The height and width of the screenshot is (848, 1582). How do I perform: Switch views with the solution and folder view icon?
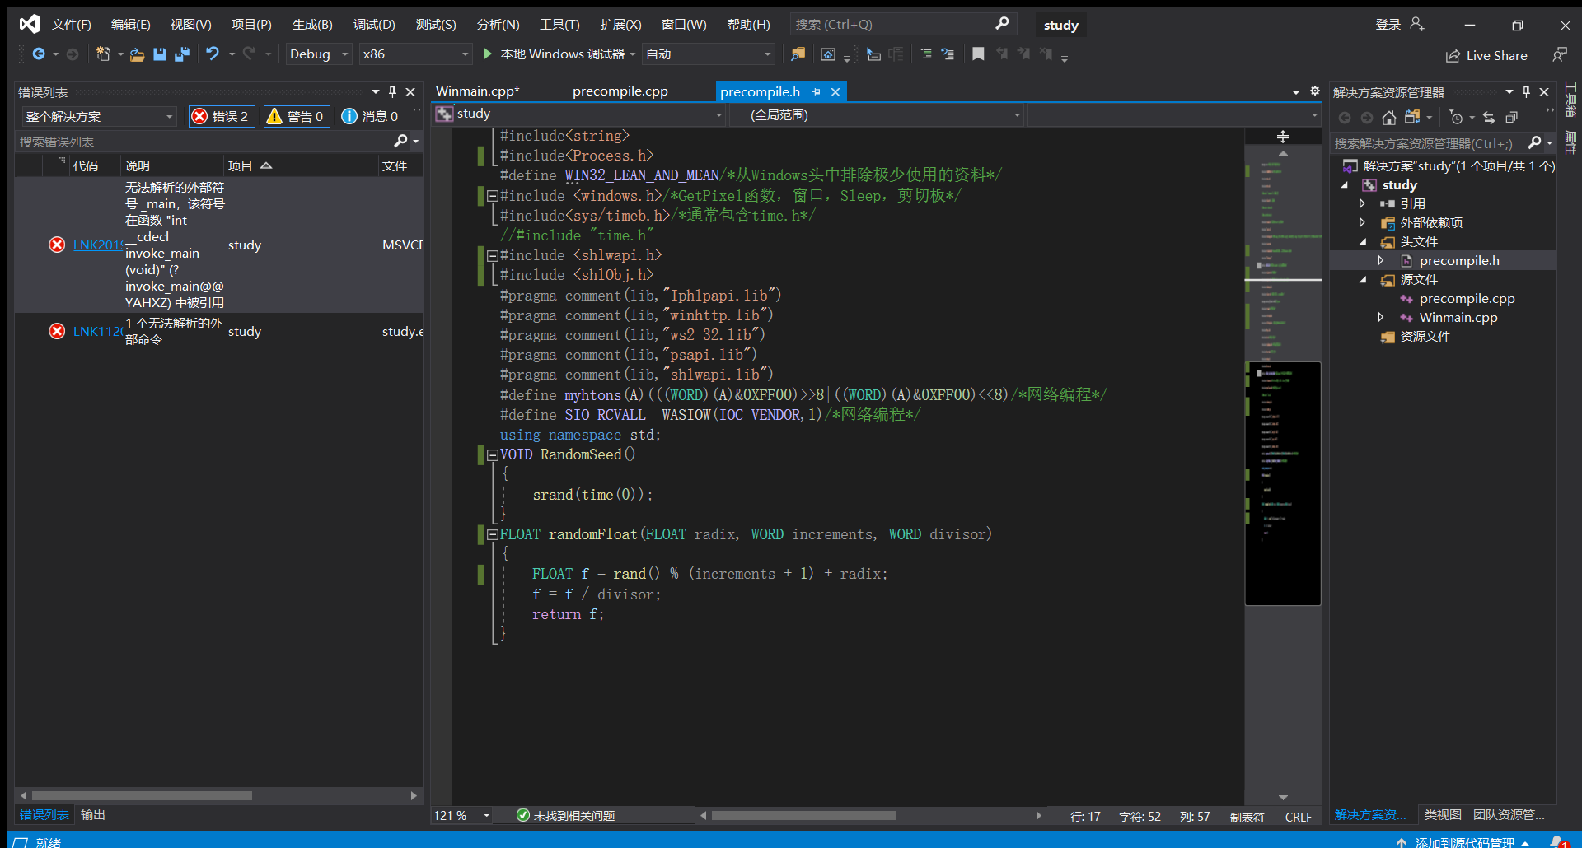click(1412, 118)
